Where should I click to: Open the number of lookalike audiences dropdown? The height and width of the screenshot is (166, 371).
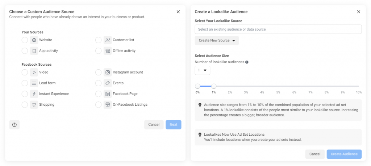[202, 70]
